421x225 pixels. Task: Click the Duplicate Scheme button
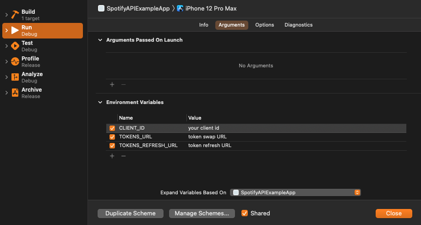(131, 214)
